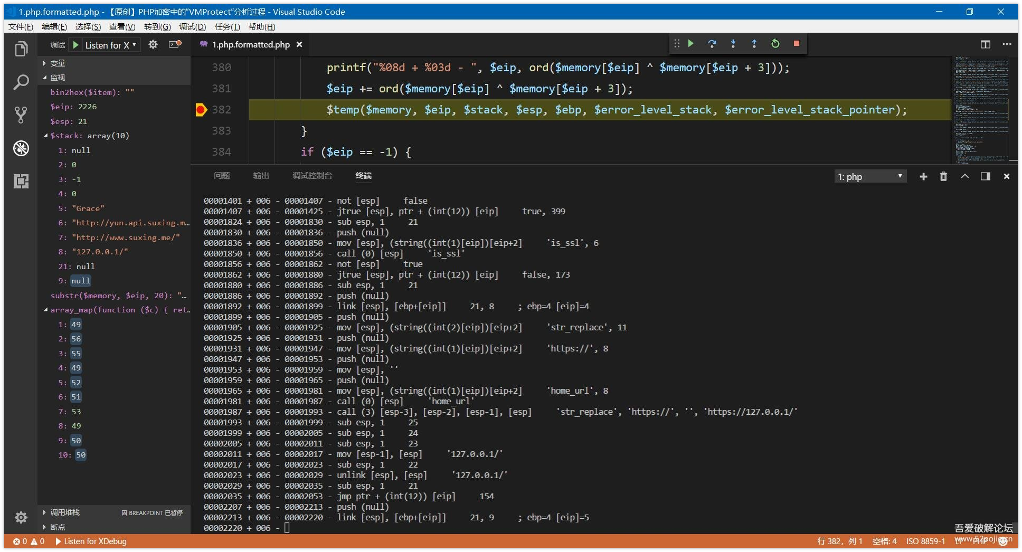Switch to the 调试控制台 panel tab
Image resolution: width=1022 pixels, height=552 pixels.
(x=313, y=176)
